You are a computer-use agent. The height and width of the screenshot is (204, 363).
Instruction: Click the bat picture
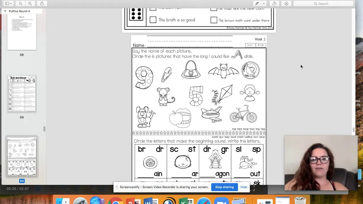click(223, 71)
